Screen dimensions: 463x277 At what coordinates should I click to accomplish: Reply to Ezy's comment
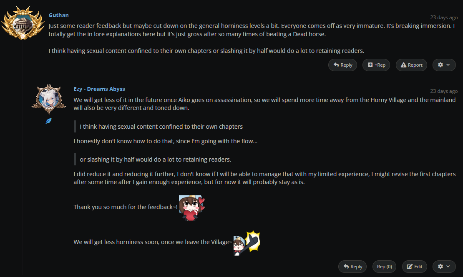pyautogui.click(x=352, y=267)
